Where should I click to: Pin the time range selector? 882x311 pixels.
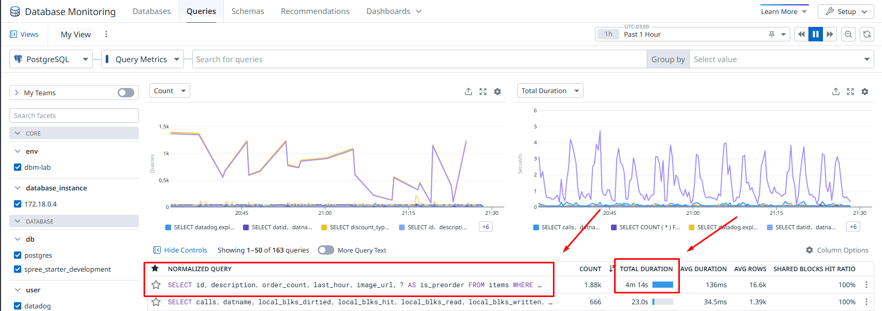click(x=772, y=34)
